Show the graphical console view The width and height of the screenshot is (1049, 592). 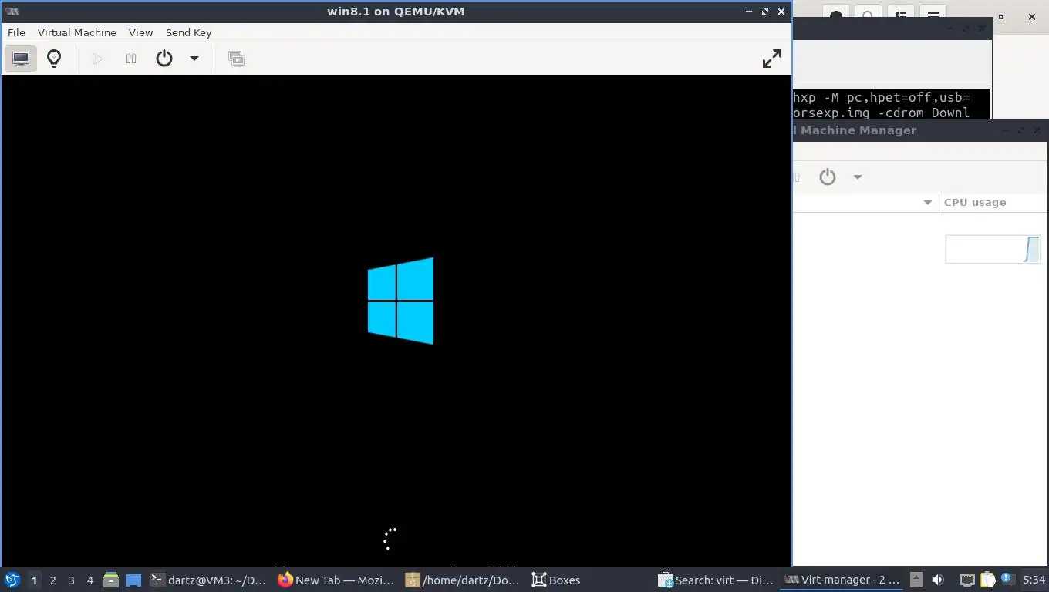(20, 59)
